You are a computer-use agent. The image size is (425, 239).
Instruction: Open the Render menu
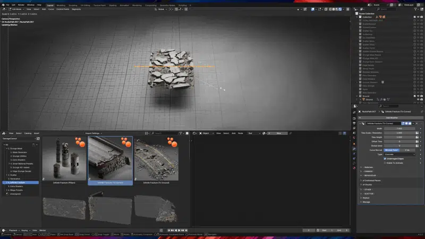(21, 5)
